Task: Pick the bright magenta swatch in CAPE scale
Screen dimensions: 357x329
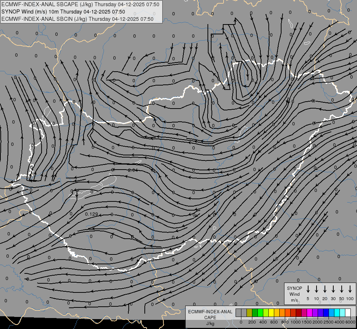Action: (x=310, y=313)
